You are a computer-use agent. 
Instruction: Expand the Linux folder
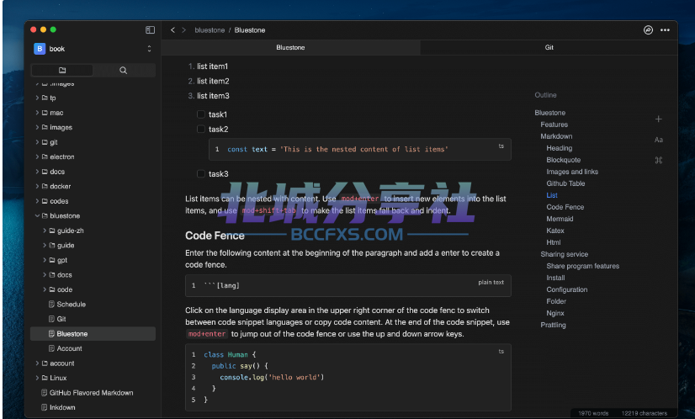(37, 378)
